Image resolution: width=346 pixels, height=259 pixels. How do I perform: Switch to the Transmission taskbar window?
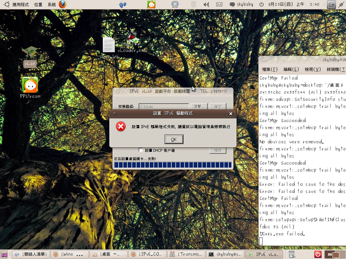pyautogui.click(x=187, y=254)
